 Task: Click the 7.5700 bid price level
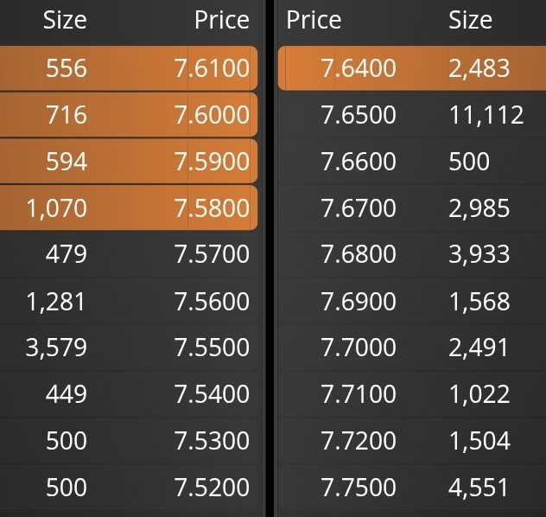click(x=212, y=255)
